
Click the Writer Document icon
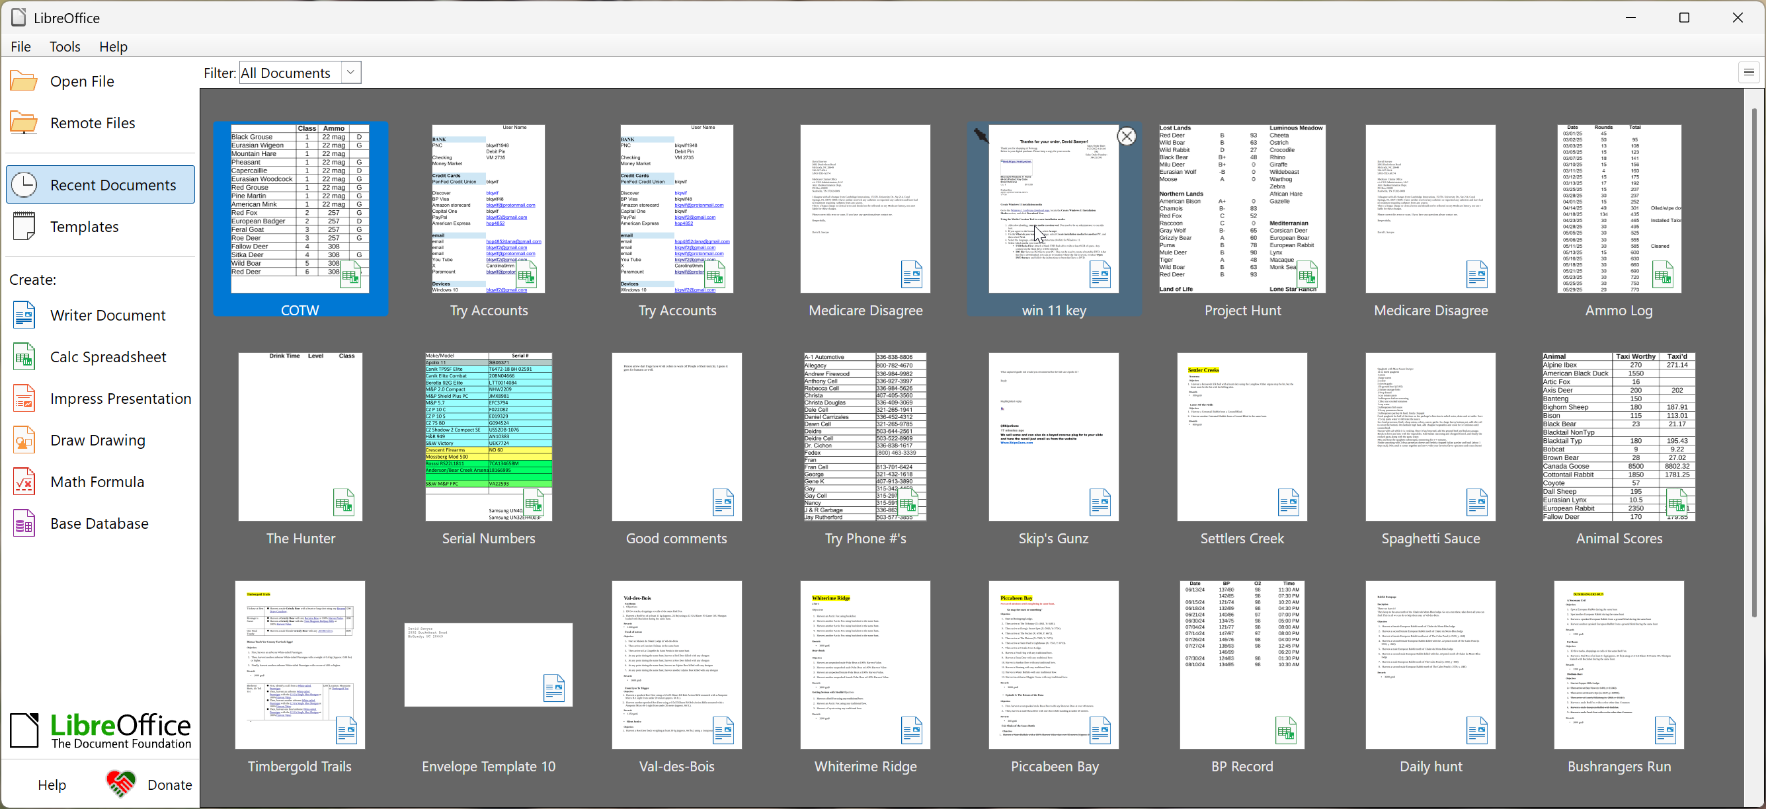23,315
